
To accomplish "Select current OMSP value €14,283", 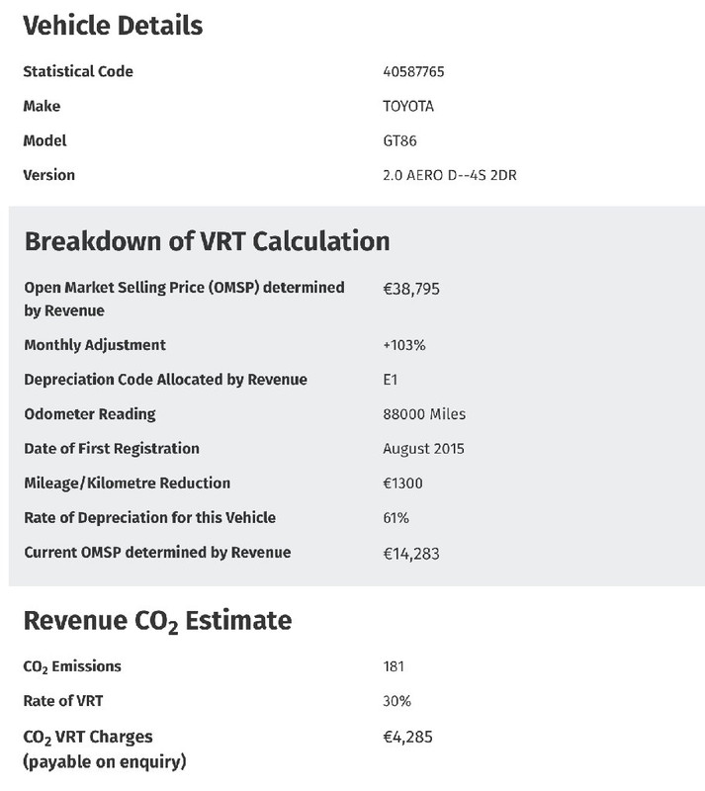I will click(411, 554).
